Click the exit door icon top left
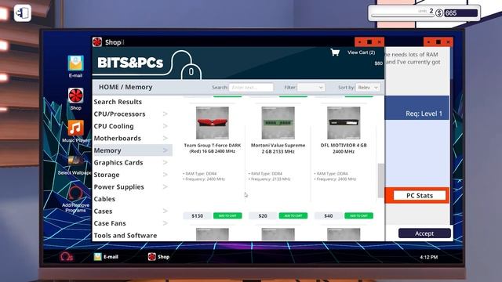 coord(23,13)
